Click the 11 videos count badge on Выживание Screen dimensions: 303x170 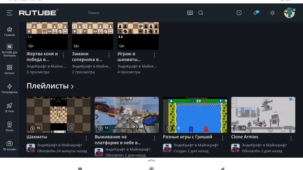[103, 128]
